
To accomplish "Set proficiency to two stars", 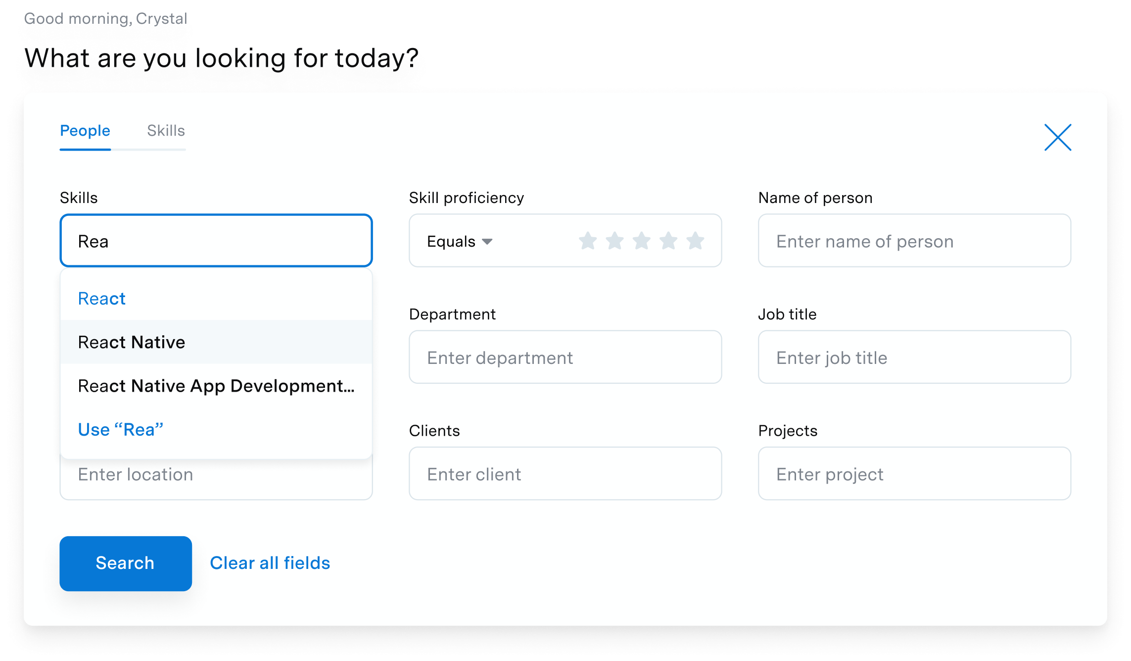I will [x=614, y=241].
